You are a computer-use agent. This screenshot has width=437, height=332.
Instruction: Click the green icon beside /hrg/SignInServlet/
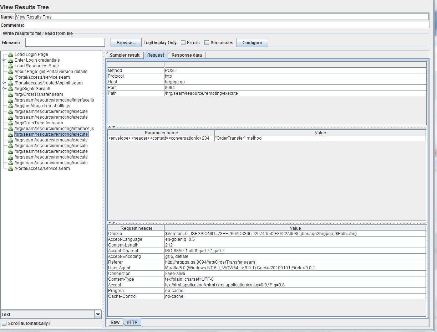tap(10, 89)
